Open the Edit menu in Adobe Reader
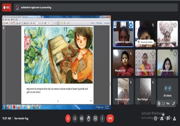The width and height of the screenshot is (180, 126). point(6,19)
